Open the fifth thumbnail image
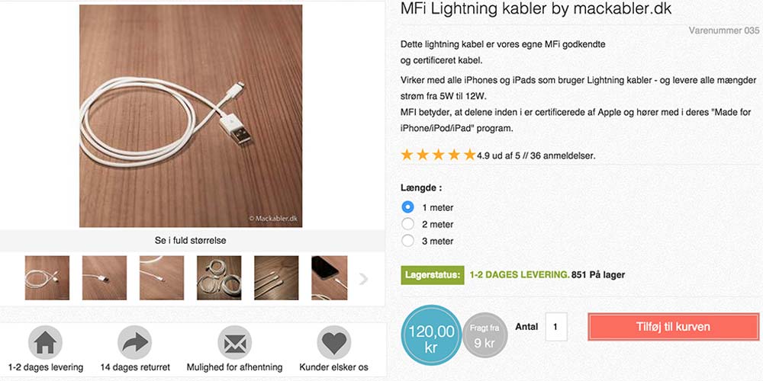The image size is (763, 381). pyautogui.click(x=276, y=278)
